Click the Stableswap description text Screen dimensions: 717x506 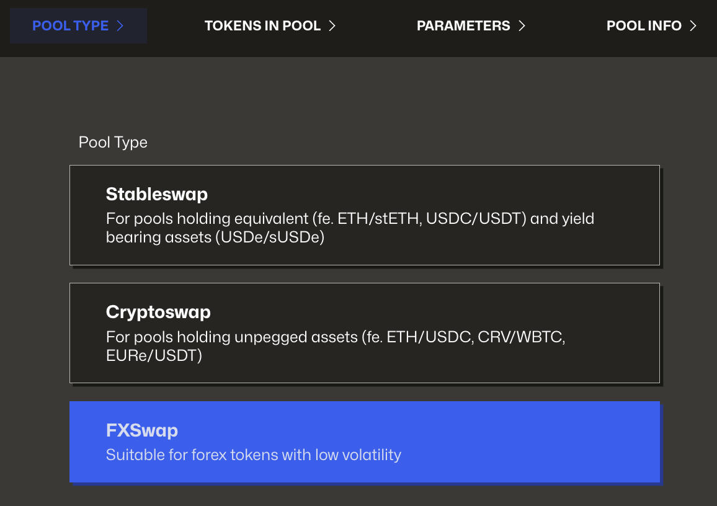(x=350, y=228)
